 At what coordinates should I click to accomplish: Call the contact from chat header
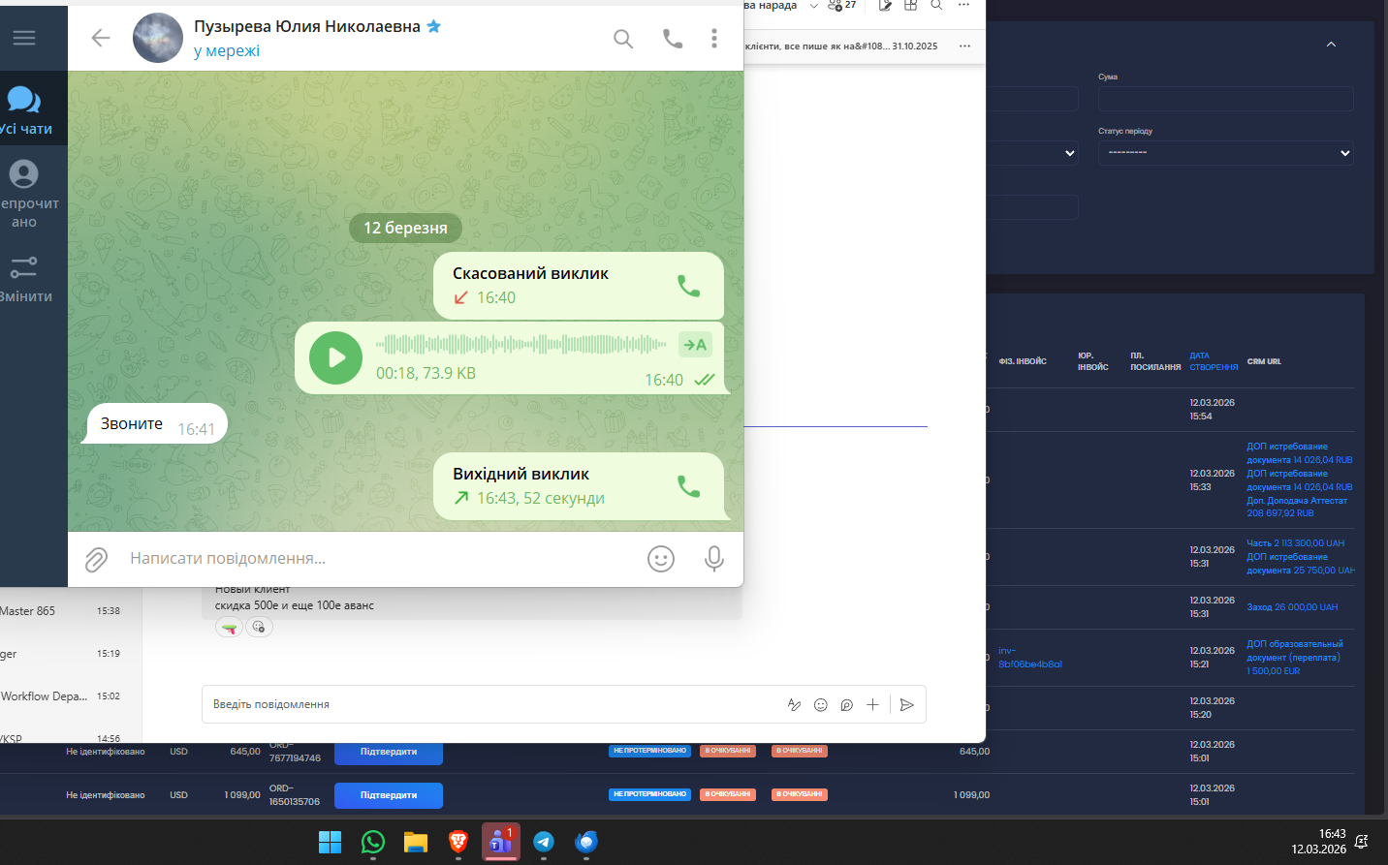pyautogui.click(x=673, y=39)
